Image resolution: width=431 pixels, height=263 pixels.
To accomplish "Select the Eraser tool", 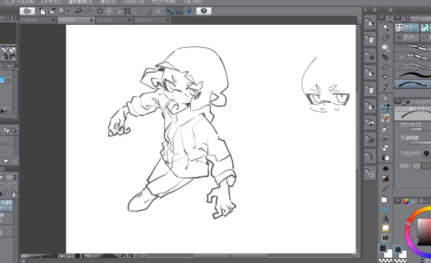I will [x=385, y=148].
